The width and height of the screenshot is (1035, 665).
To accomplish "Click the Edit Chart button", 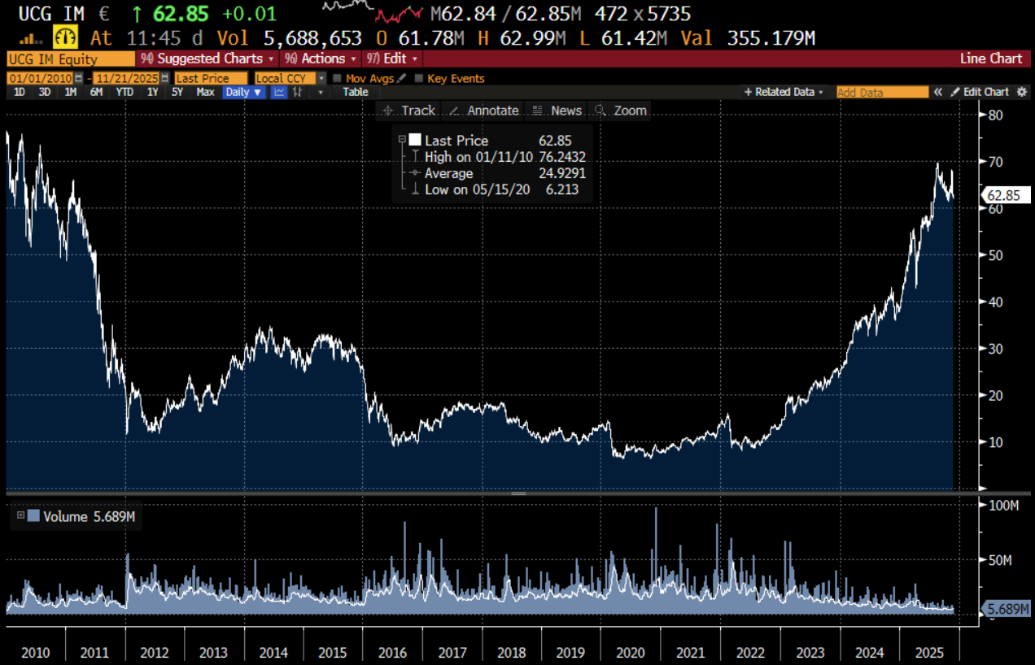I will click(980, 92).
